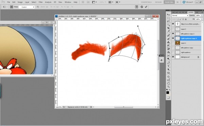Open the Analysis menu
The height and width of the screenshot is (126, 204).
point(48,2)
